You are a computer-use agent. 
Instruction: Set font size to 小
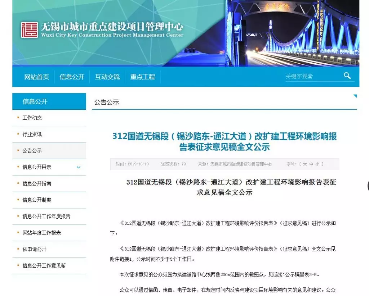317,164
